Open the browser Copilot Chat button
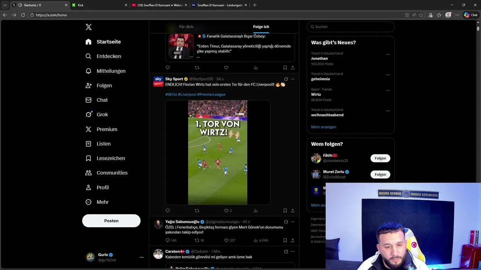This screenshot has width=481, height=270. pos(471,15)
